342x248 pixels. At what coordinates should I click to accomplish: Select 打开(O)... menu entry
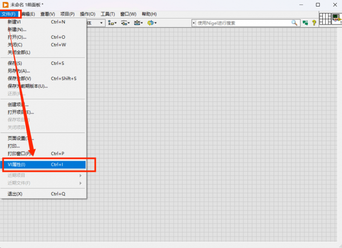[x=43, y=37]
